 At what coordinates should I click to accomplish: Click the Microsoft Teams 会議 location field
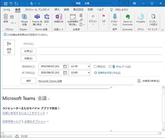(86, 81)
